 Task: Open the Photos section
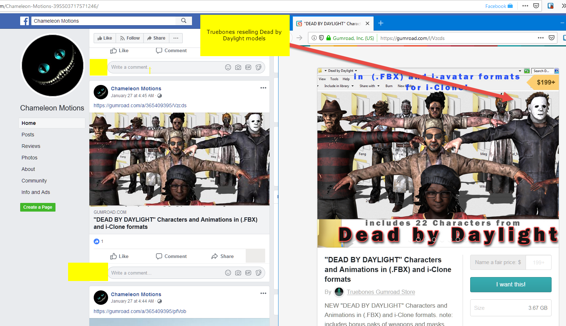[30, 158]
